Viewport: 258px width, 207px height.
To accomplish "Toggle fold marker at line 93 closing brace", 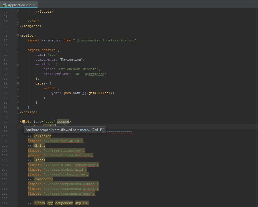I will pos(18,103).
